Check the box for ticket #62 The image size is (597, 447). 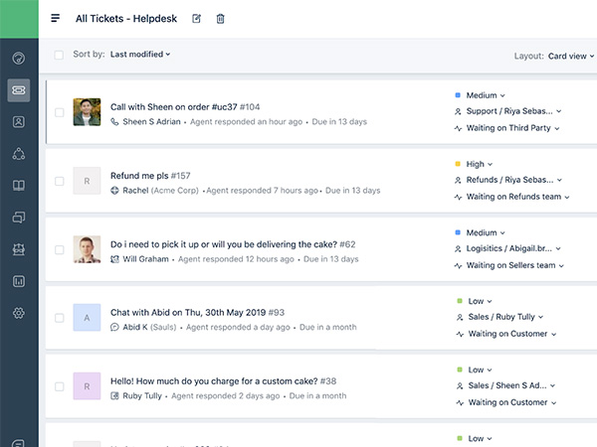pos(60,249)
